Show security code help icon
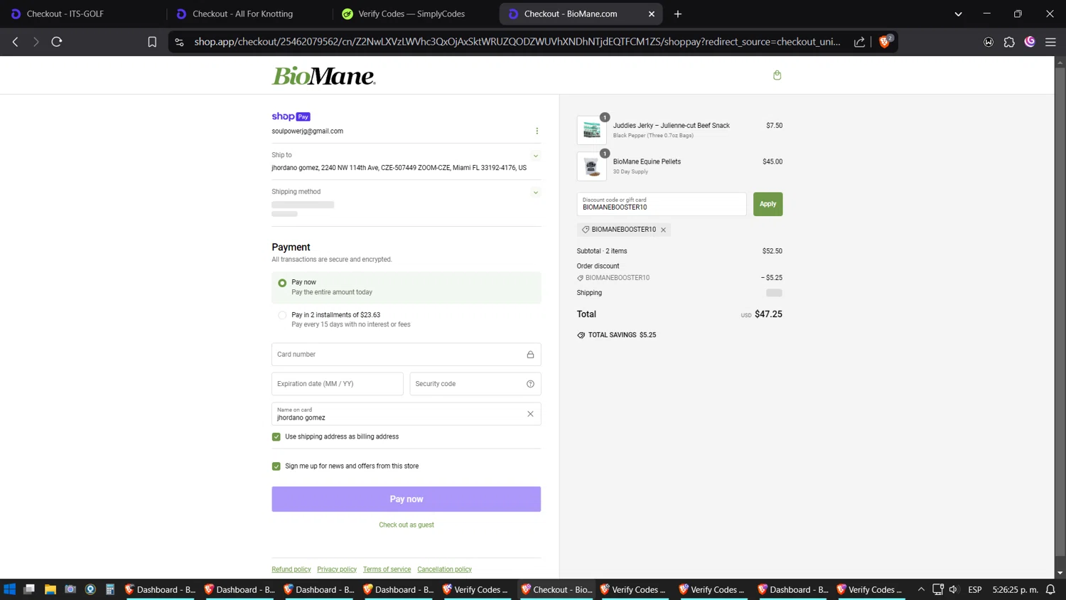This screenshot has height=600, width=1066. (530, 384)
